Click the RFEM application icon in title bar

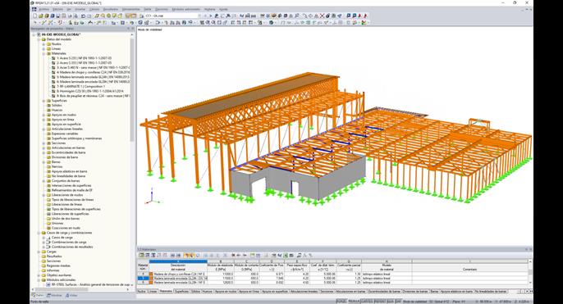click(x=33, y=3)
